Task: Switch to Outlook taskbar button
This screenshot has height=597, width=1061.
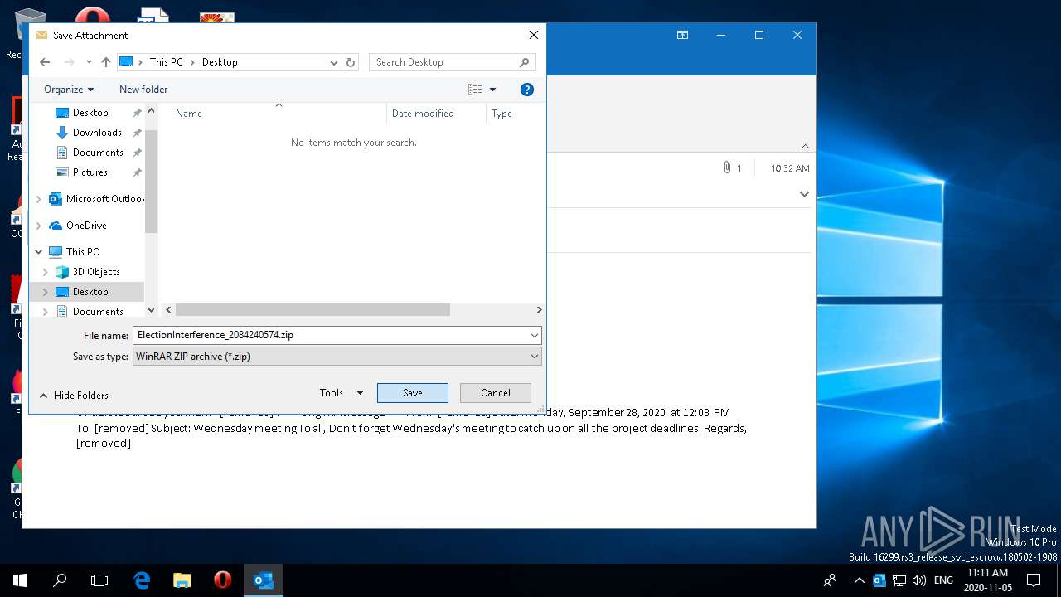Action: 263,580
